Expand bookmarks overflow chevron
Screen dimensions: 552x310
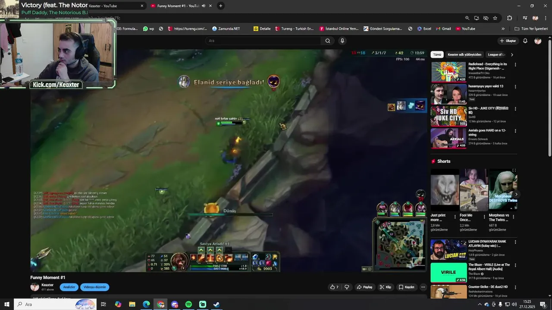(503, 29)
